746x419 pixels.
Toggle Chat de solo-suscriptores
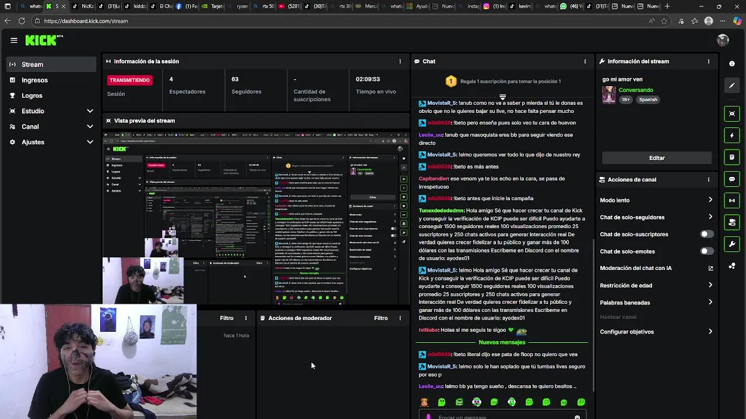coord(706,235)
